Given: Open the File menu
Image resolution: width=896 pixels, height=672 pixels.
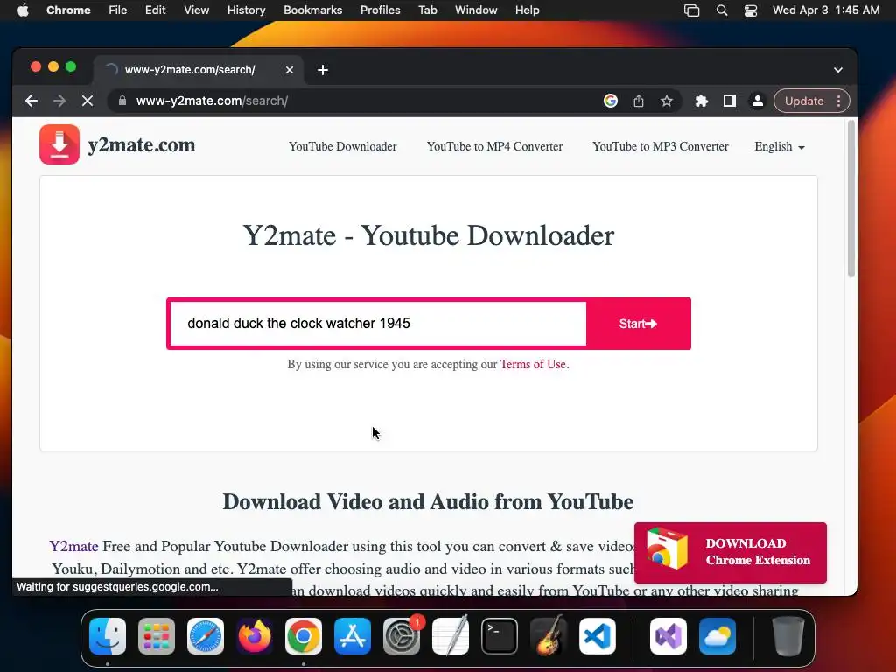Looking at the screenshot, I should click(118, 10).
